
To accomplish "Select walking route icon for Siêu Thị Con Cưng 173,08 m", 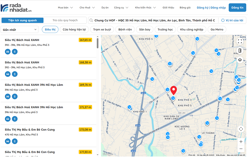I will pyautogui.click(x=15, y=141).
